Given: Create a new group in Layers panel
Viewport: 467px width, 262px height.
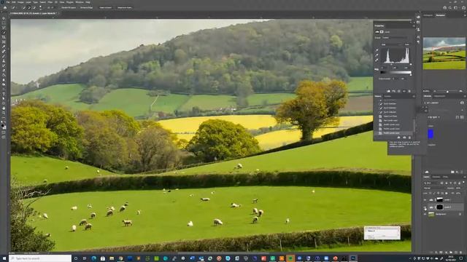Looking at the screenshot, I should point(451,253).
